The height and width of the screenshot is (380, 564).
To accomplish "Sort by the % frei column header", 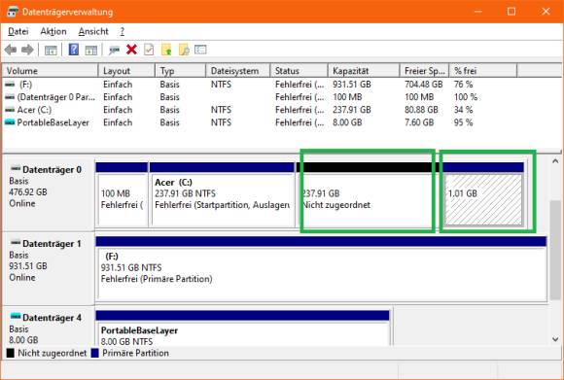I will [x=483, y=71].
